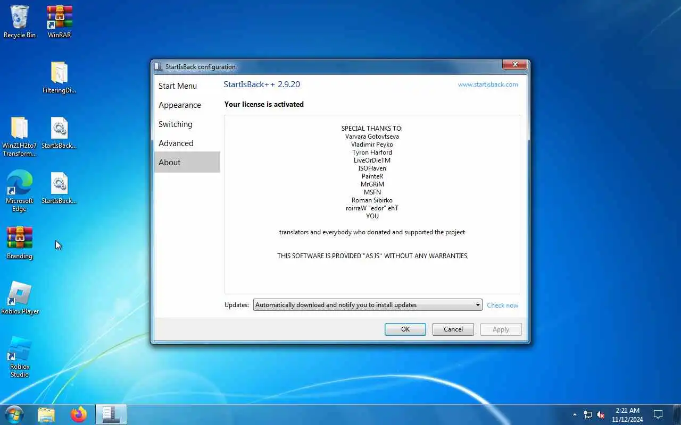681x425 pixels.
Task: Select the Win21H2to7 Transform folder
Action: click(x=20, y=137)
